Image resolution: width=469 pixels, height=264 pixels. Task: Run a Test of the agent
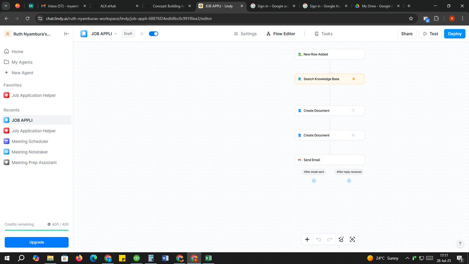click(430, 34)
